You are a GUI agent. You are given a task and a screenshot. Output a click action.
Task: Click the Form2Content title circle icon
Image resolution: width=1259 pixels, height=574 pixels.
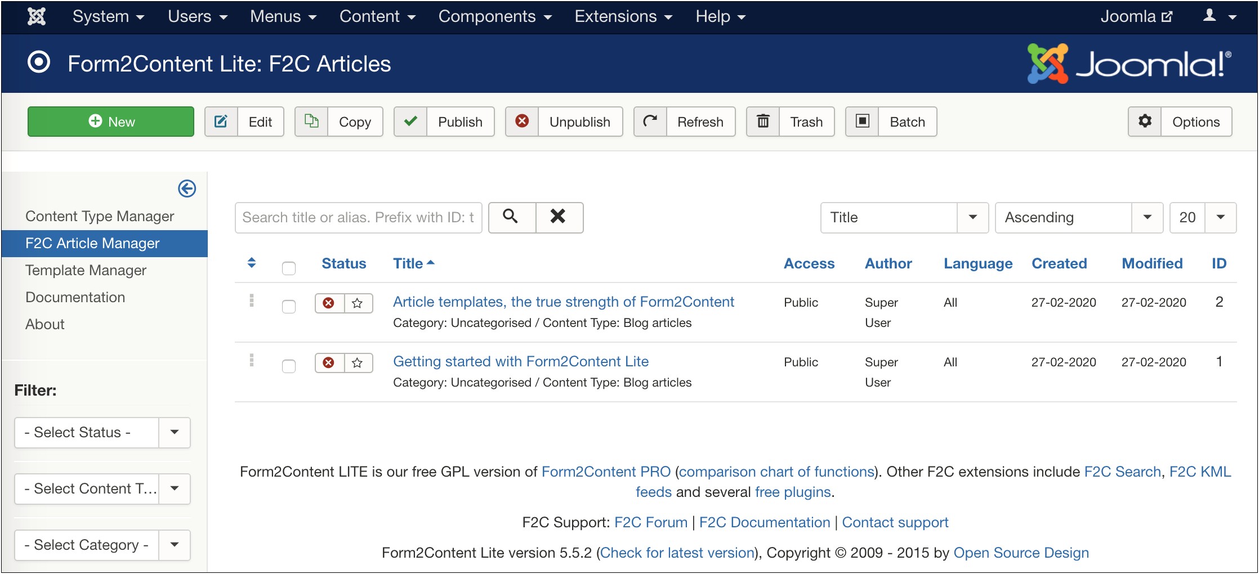point(39,62)
